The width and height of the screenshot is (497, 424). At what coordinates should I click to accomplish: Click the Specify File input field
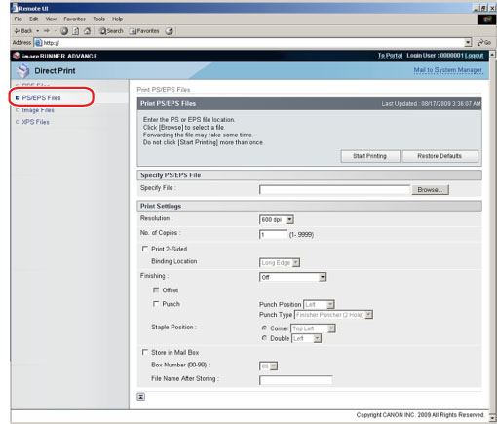(334, 190)
